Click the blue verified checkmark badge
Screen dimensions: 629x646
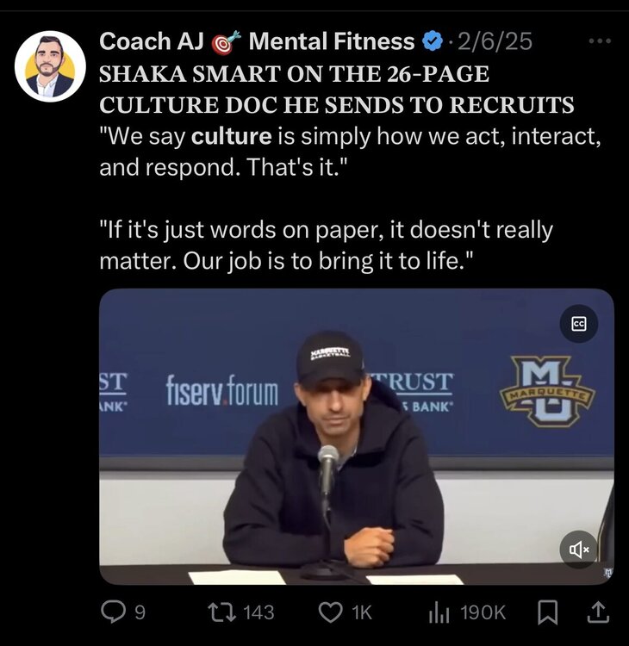(433, 40)
